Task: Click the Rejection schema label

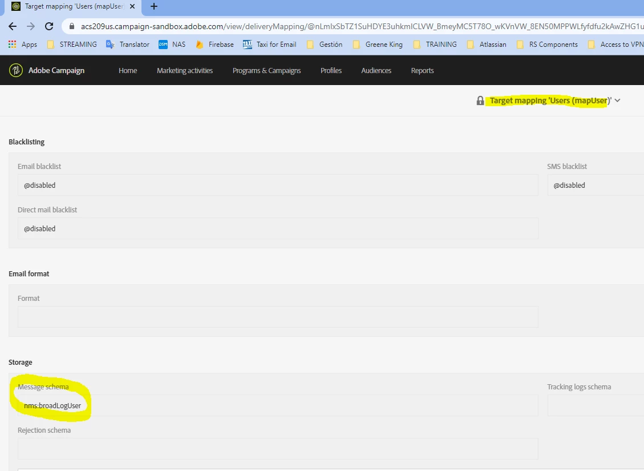Action: (44, 430)
